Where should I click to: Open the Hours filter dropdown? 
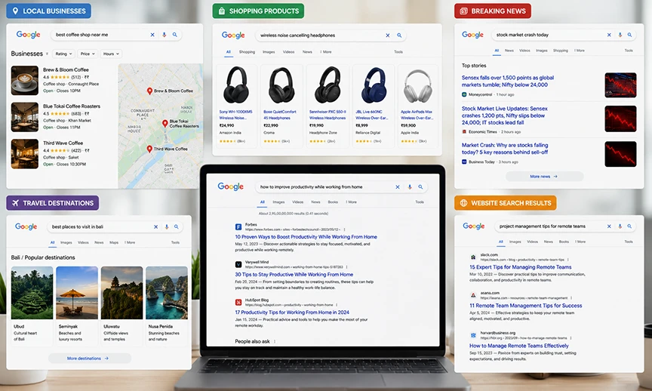[111, 54]
